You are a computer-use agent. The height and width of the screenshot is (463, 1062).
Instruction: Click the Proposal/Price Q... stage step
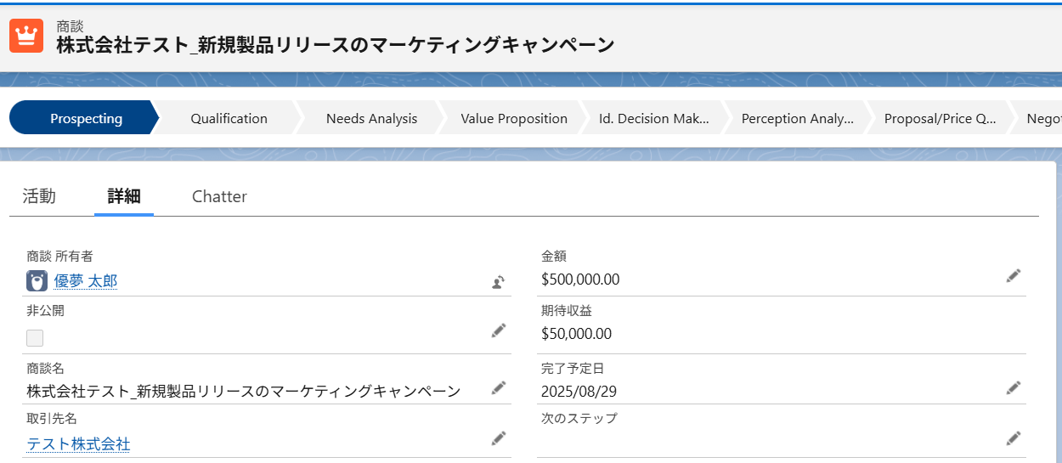[x=941, y=118]
